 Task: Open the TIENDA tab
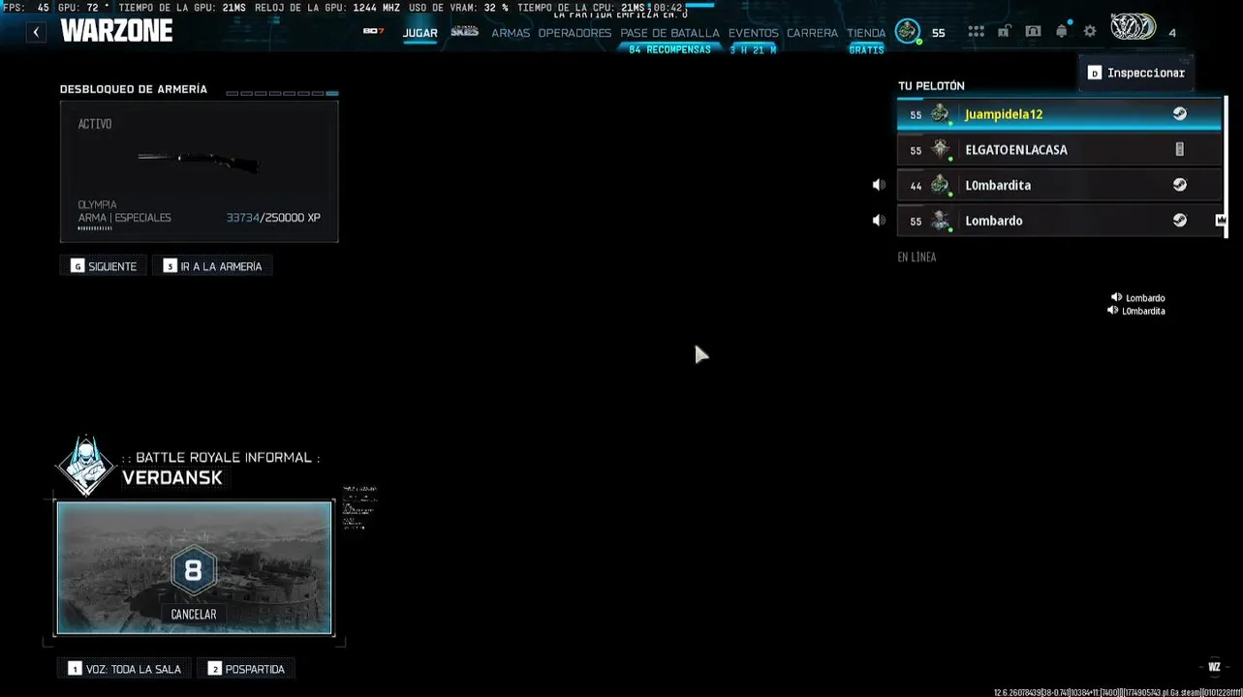pos(866,33)
